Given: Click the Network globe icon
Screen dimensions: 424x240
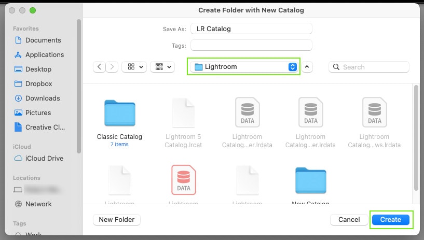Looking at the screenshot, I should 18,204.
